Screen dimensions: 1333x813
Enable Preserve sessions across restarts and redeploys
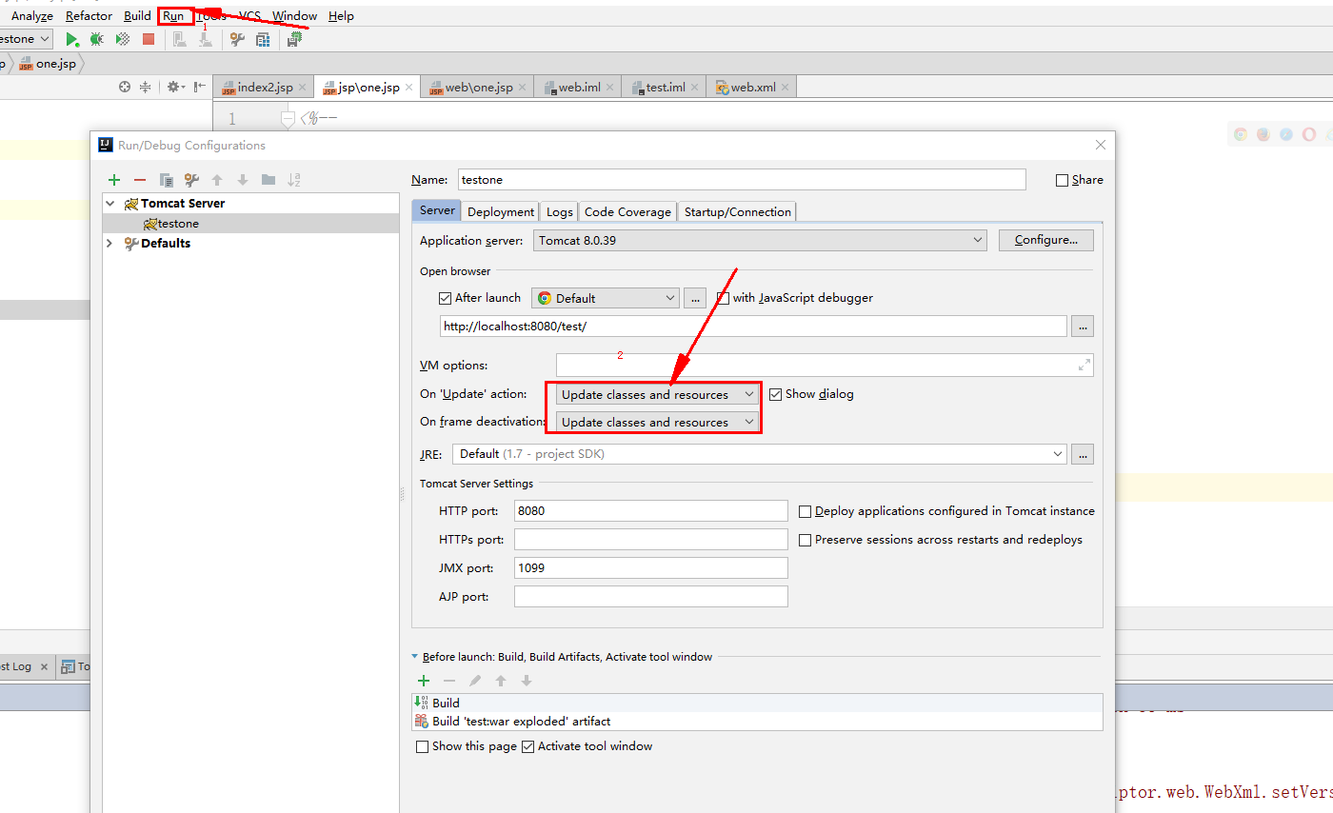click(805, 540)
